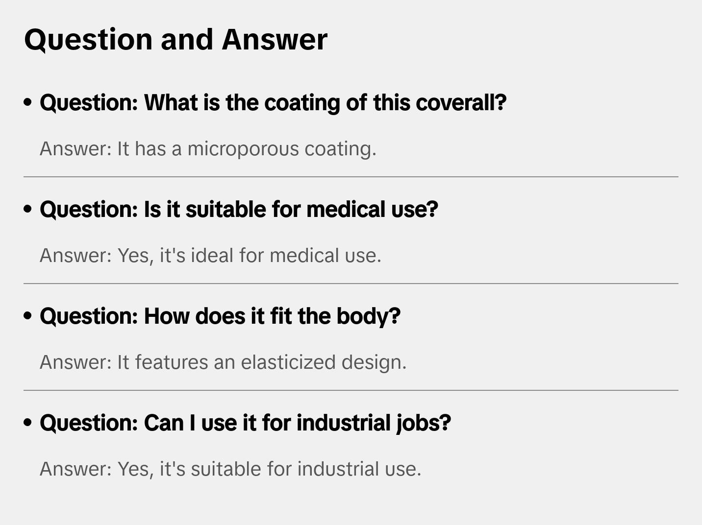The width and height of the screenshot is (702, 525).
Task: Click the word 'Answer' in the heading
Action: [275, 40]
